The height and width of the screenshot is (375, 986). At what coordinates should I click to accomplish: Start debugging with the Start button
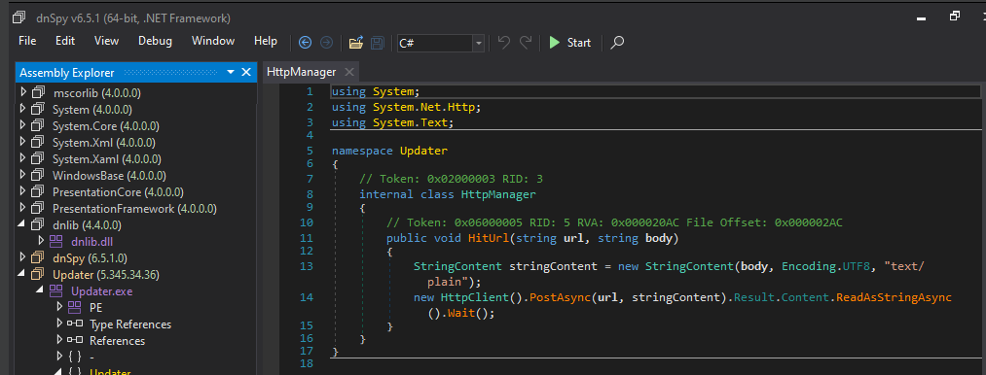tap(569, 42)
